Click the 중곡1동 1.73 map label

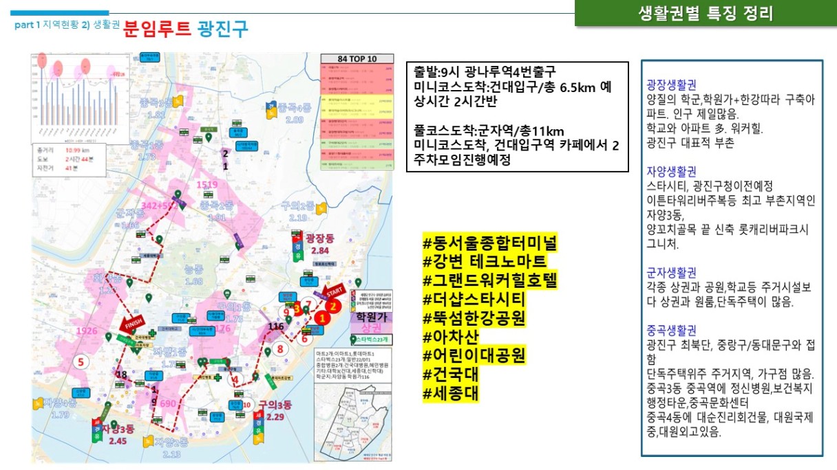[148, 150]
